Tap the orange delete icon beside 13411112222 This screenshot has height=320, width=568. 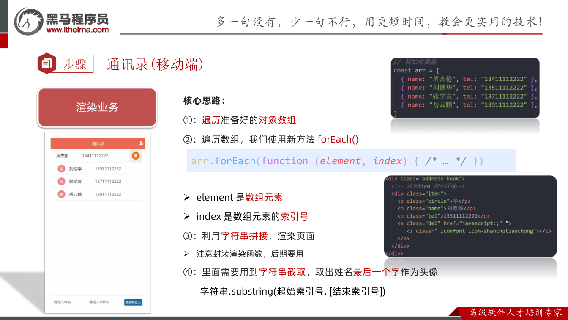(x=136, y=156)
